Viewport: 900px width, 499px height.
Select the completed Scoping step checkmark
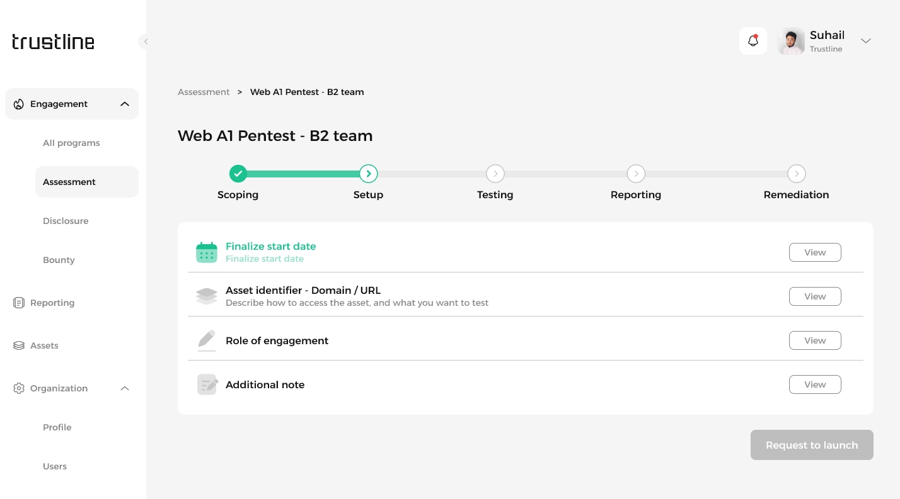238,174
